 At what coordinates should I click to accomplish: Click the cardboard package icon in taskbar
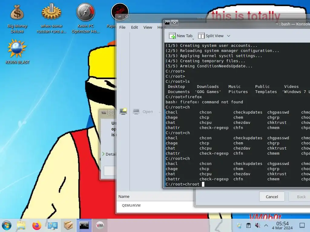(x=68, y=225)
